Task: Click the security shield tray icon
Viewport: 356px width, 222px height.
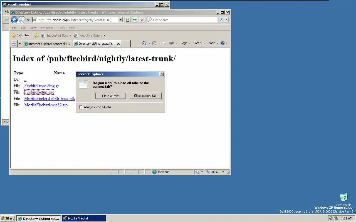Action: coord(331,218)
